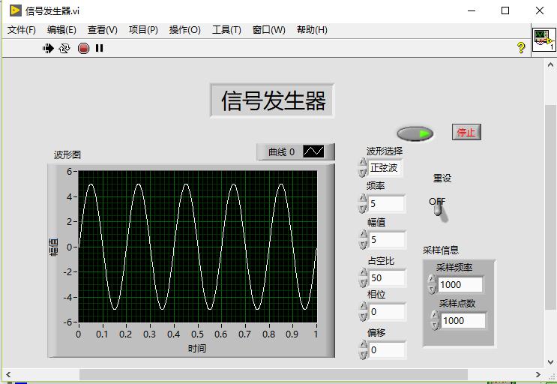The image size is (557, 384).
Task: Click the 曲线 0 plot legend label
Action: click(x=281, y=152)
